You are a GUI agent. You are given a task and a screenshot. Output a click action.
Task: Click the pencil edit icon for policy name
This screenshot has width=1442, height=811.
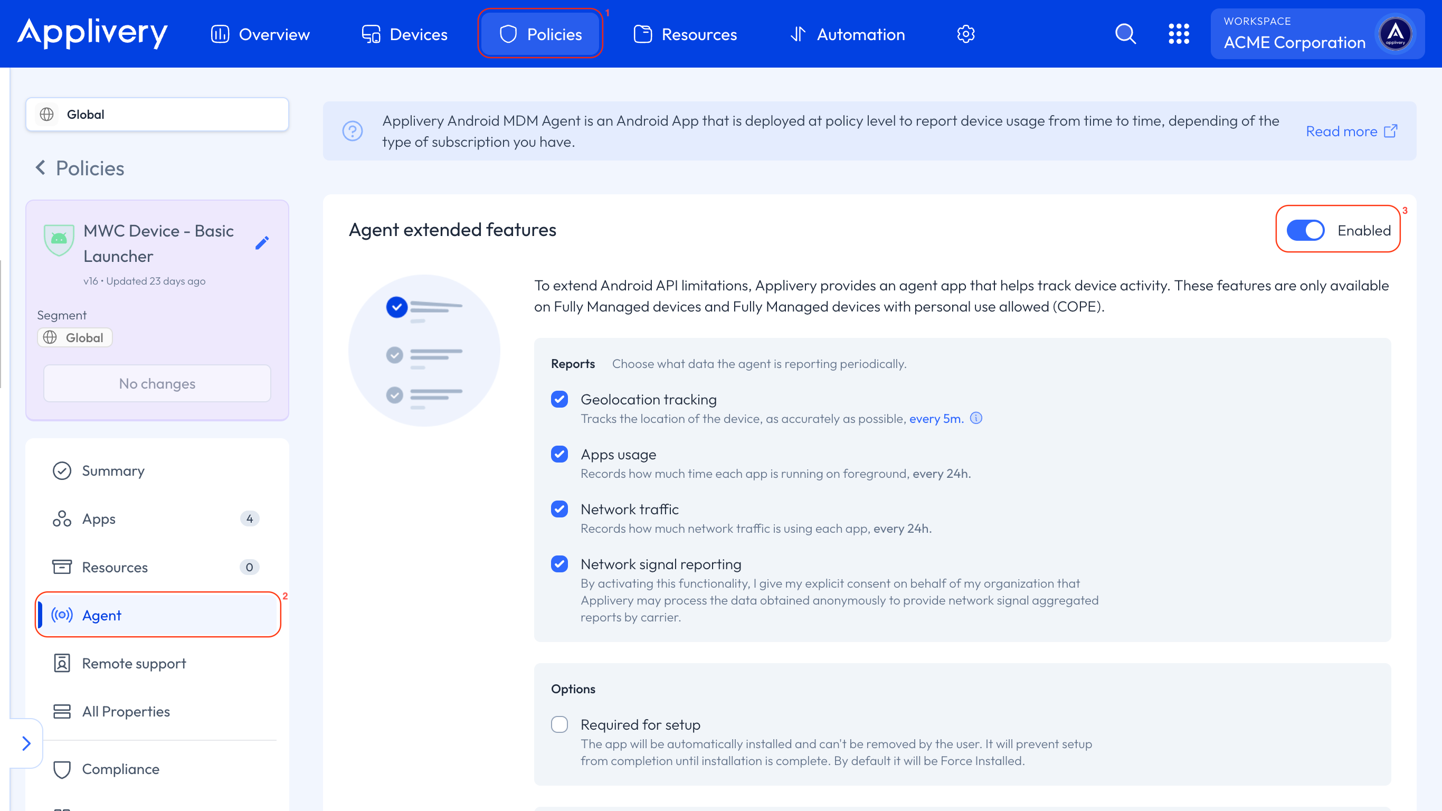[262, 242]
